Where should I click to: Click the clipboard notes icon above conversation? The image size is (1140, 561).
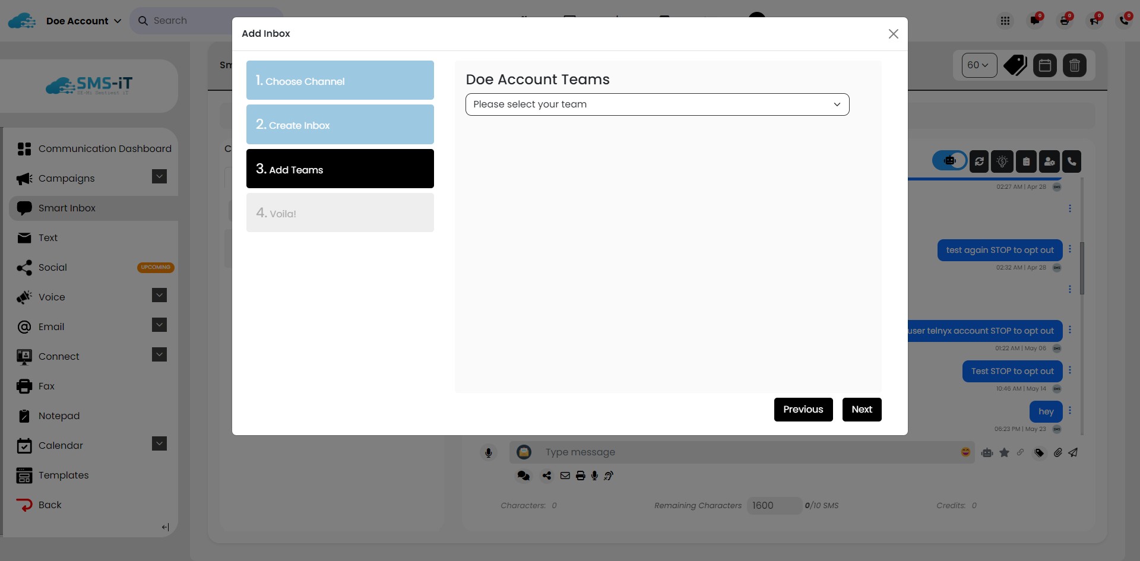pyautogui.click(x=1026, y=161)
